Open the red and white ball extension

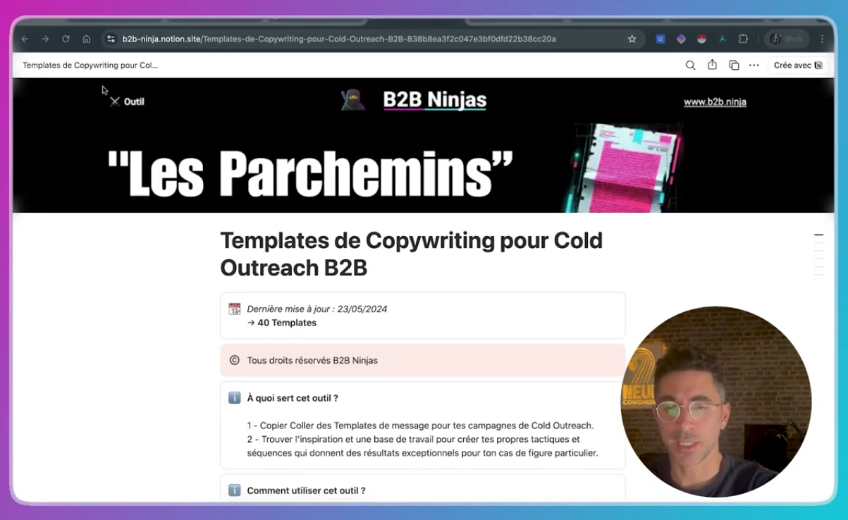coord(701,39)
